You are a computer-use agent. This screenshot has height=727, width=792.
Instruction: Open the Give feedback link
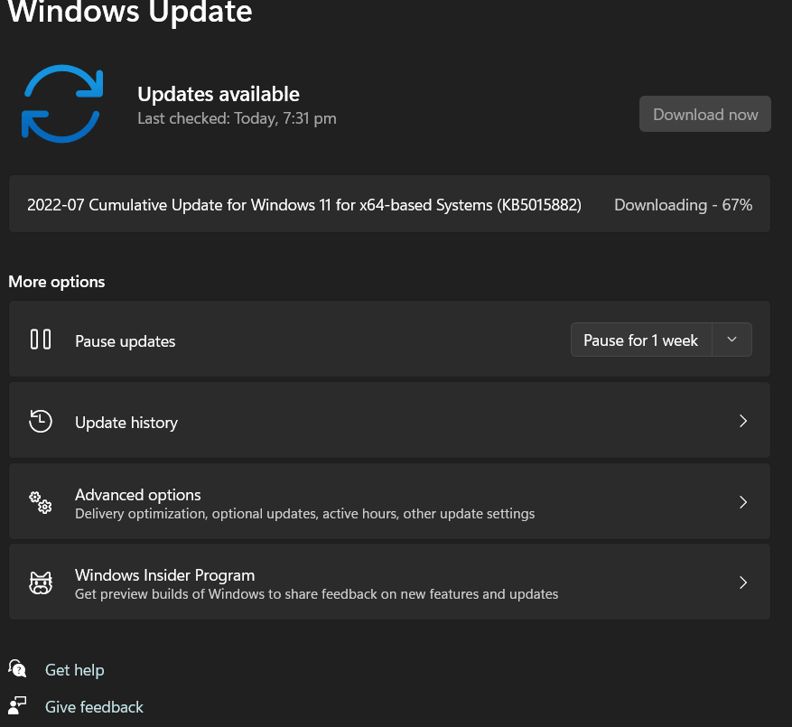point(94,707)
